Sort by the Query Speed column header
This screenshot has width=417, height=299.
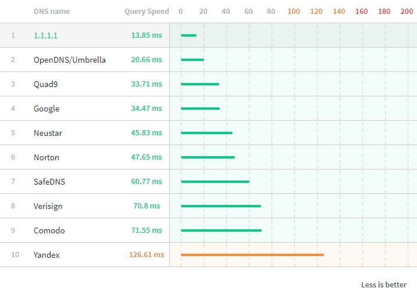pos(147,12)
